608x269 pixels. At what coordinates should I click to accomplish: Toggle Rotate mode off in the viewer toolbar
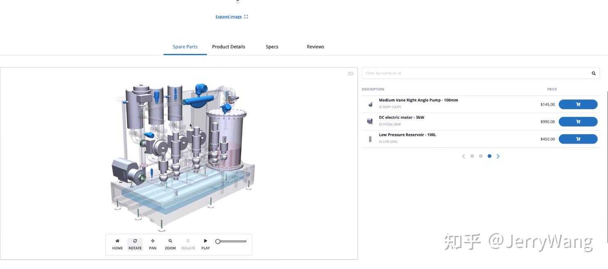(135, 243)
